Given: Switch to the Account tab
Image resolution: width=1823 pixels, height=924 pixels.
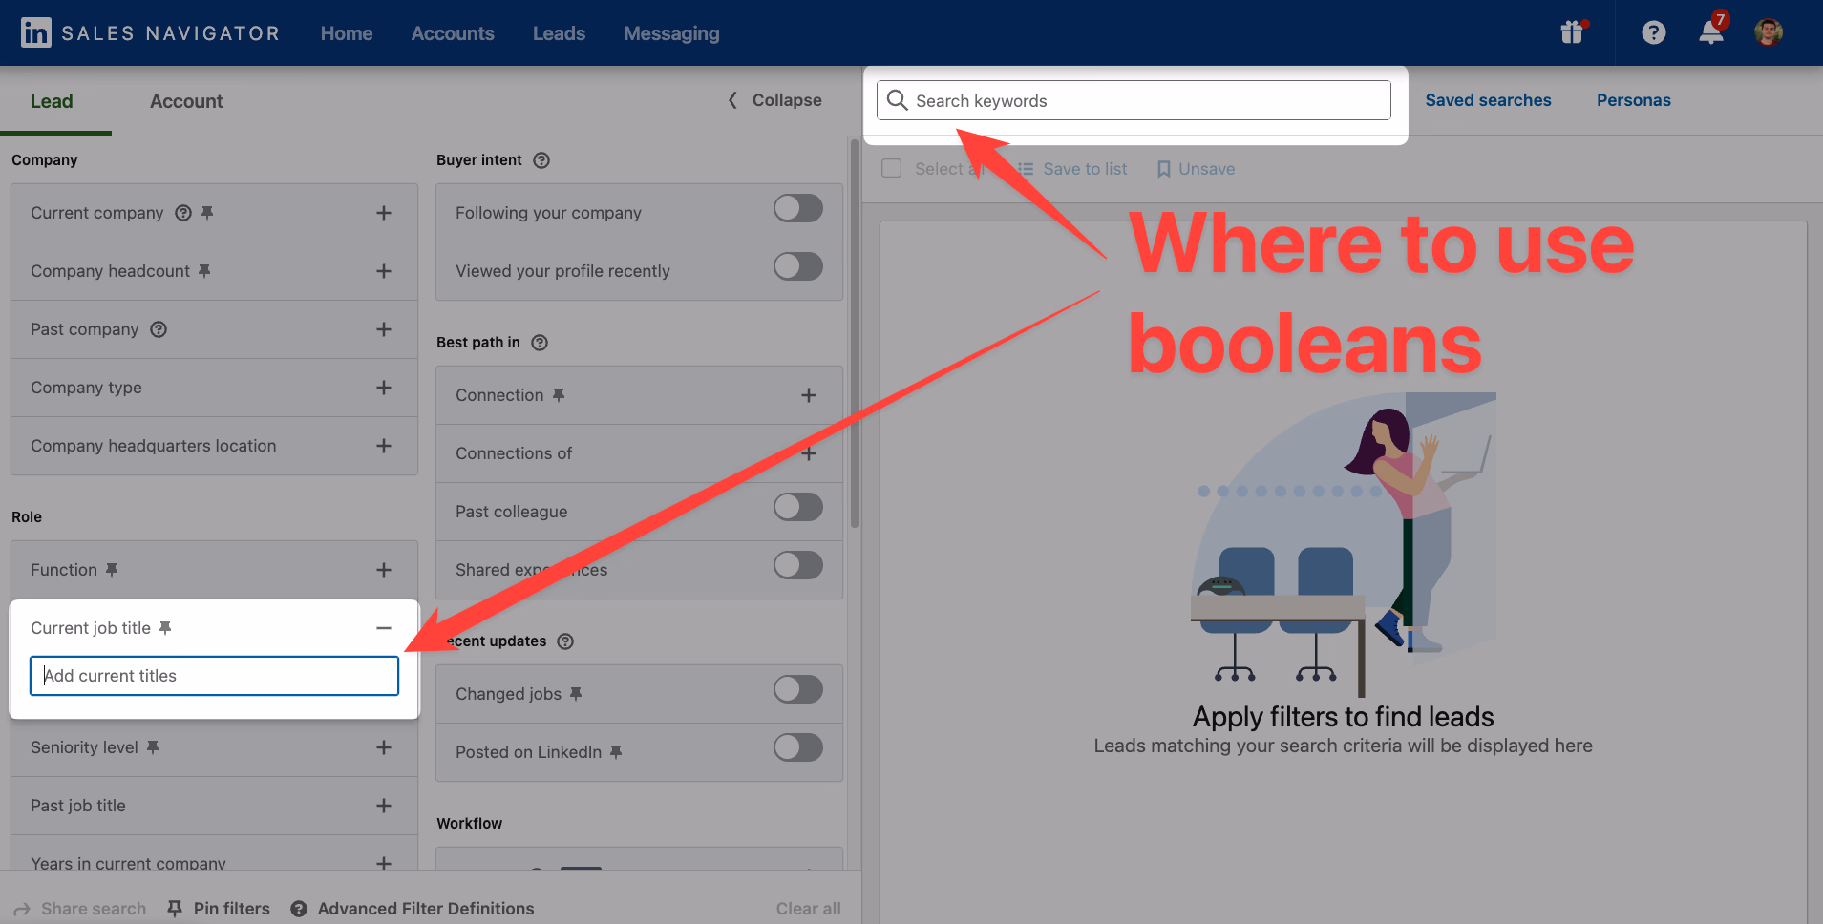Looking at the screenshot, I should [186, 101].
